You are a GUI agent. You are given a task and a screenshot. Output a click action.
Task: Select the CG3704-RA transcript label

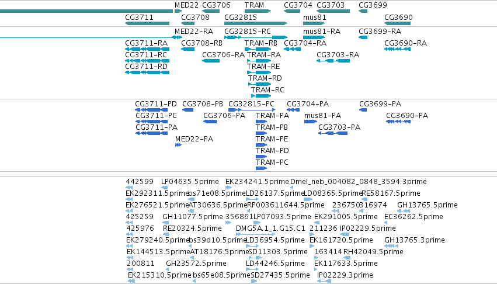pyautogui.click(x=305, y=43)
